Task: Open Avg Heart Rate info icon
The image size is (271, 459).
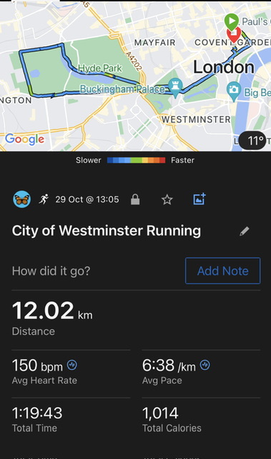Action: pos(72,365)
